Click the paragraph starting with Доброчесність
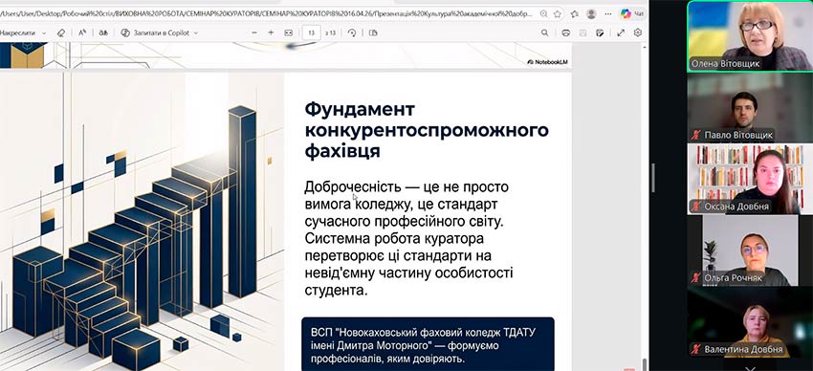The height and width of the screenshot is (371, 813). coord(408,238)
